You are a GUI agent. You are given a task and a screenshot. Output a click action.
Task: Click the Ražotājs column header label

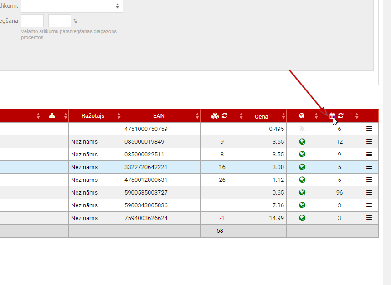coord(93,116)
